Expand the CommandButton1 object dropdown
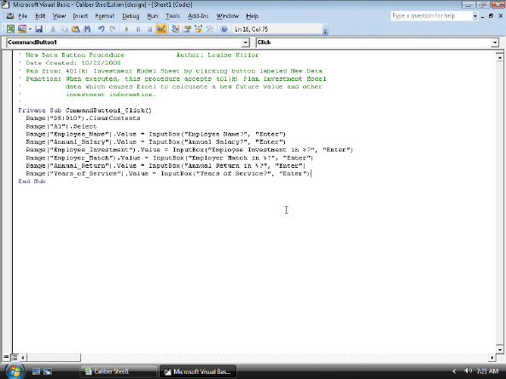The height and width of the screenshot is (379, 506). [x=245, y=43]
